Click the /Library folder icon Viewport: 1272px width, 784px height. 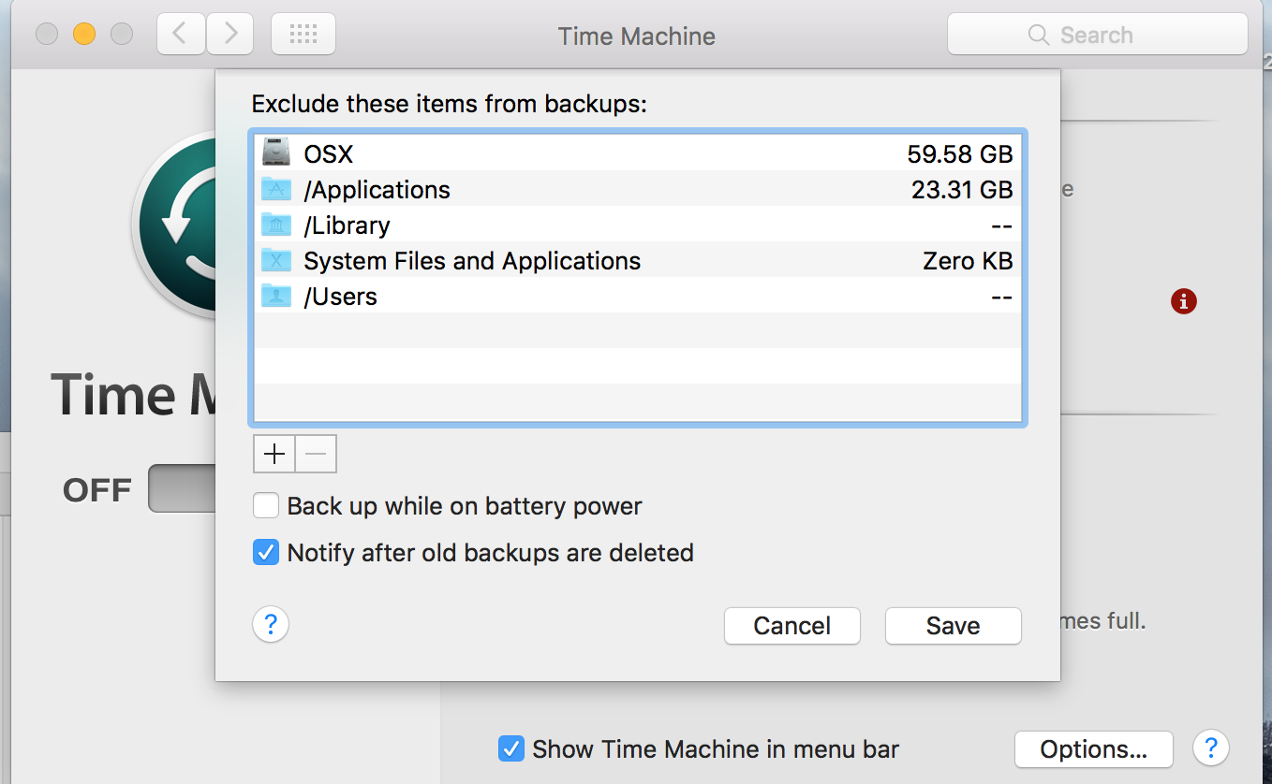pyautogui.click(x=275, y=225)
